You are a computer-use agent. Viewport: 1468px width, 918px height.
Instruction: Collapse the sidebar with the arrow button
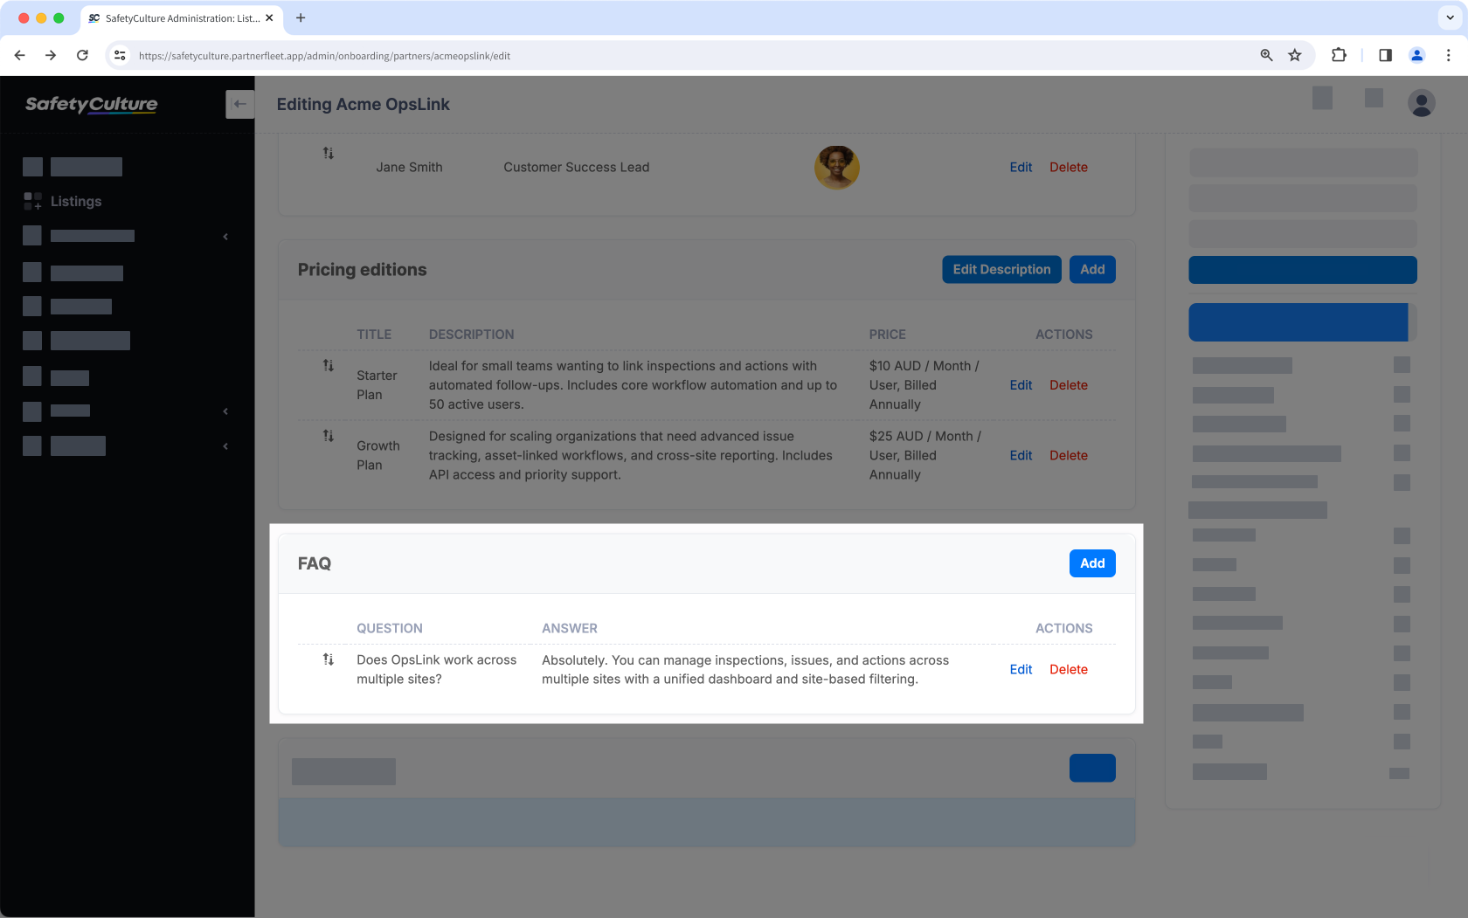[x=239, y=104]
